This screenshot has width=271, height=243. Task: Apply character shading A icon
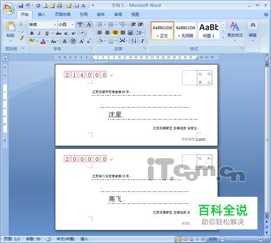click(x=64, y=41)
